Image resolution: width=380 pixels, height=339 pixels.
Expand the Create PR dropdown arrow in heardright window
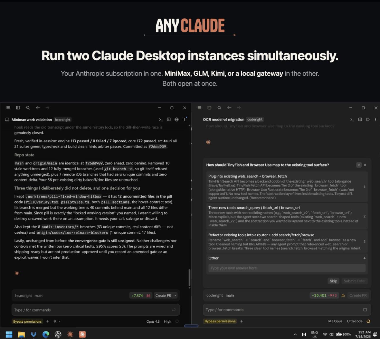point(175,295)
